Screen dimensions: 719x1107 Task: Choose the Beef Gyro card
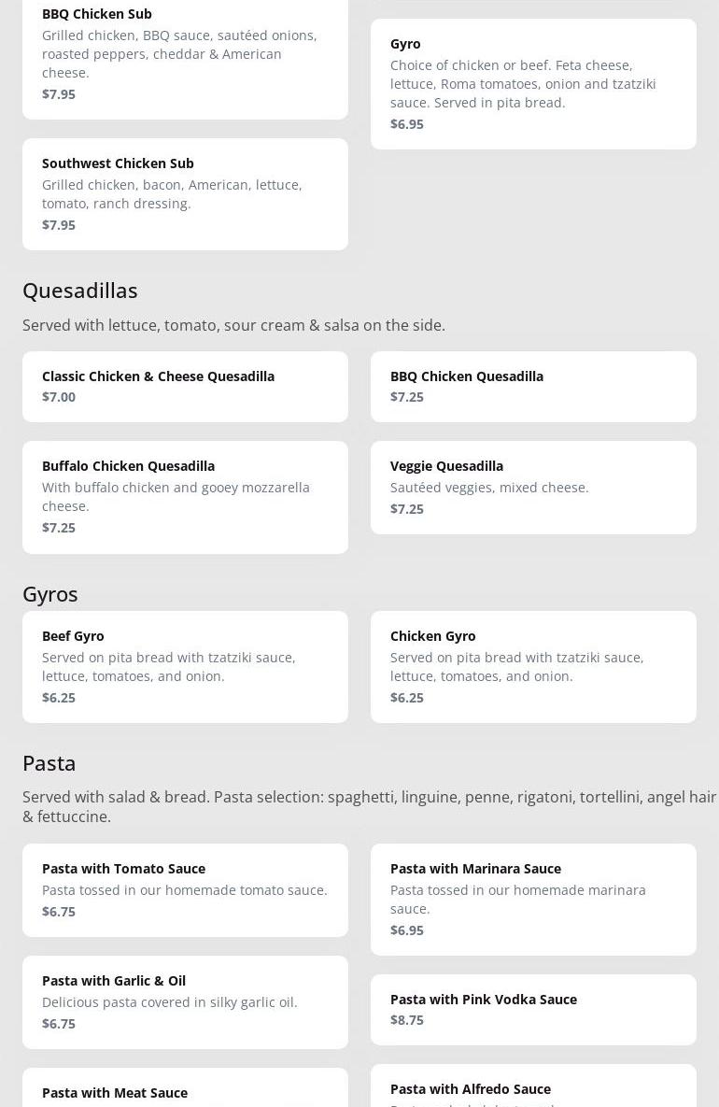pyautogui.click(x=185, y=666)
